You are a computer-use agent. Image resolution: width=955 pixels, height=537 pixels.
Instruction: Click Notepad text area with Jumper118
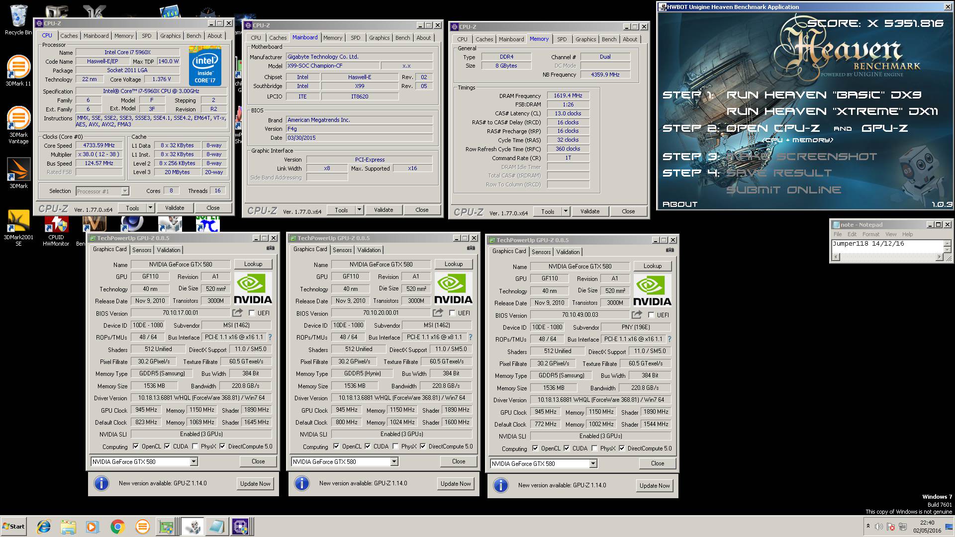[887, 247]
